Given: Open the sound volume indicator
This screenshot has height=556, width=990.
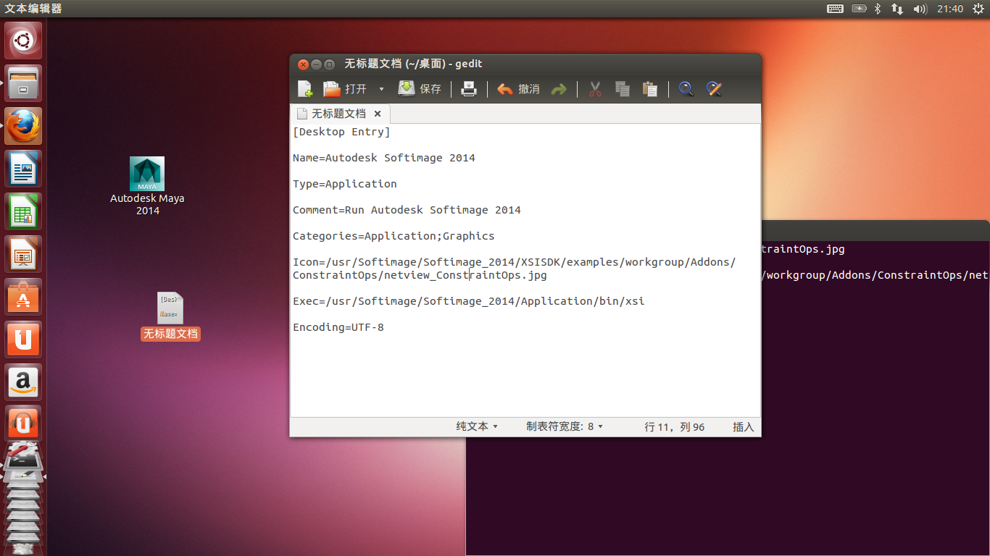Looking at the screenshot, I should coord(920,9).
